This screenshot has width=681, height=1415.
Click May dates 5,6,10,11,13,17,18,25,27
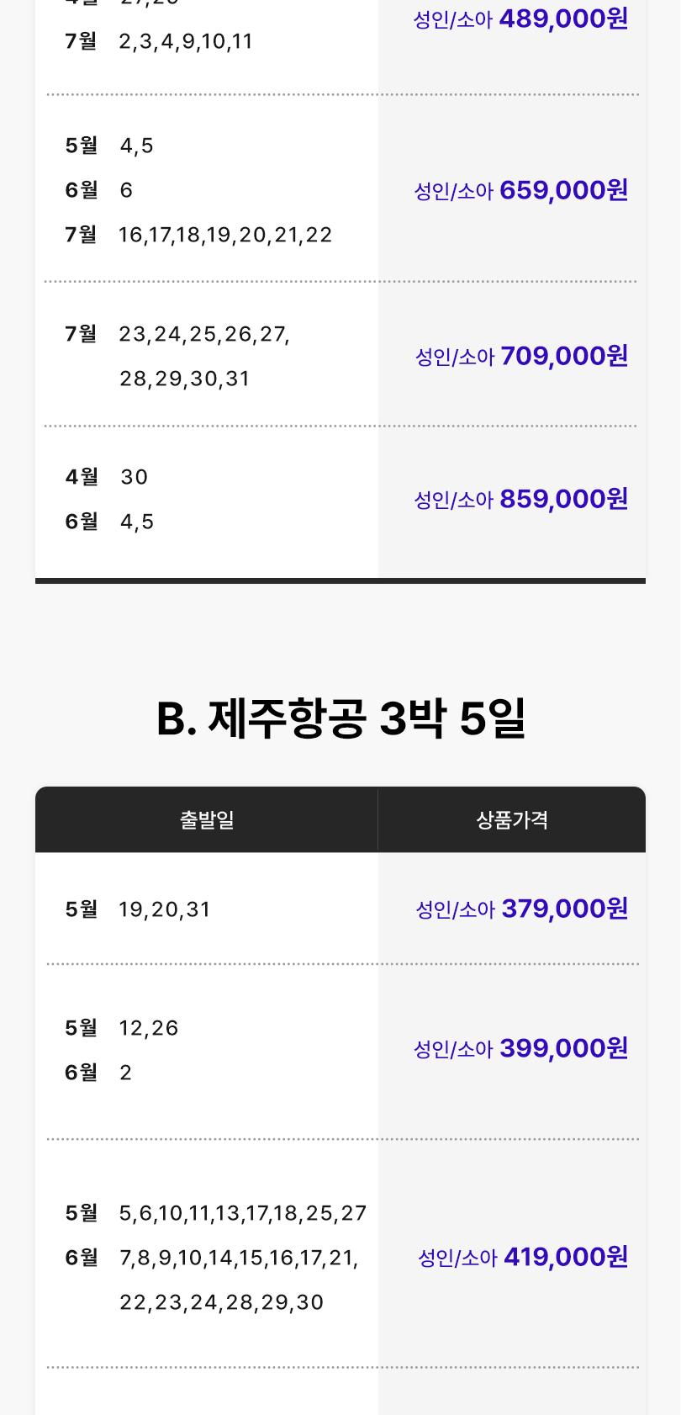pyautogui.click(x=243, y=1213)
